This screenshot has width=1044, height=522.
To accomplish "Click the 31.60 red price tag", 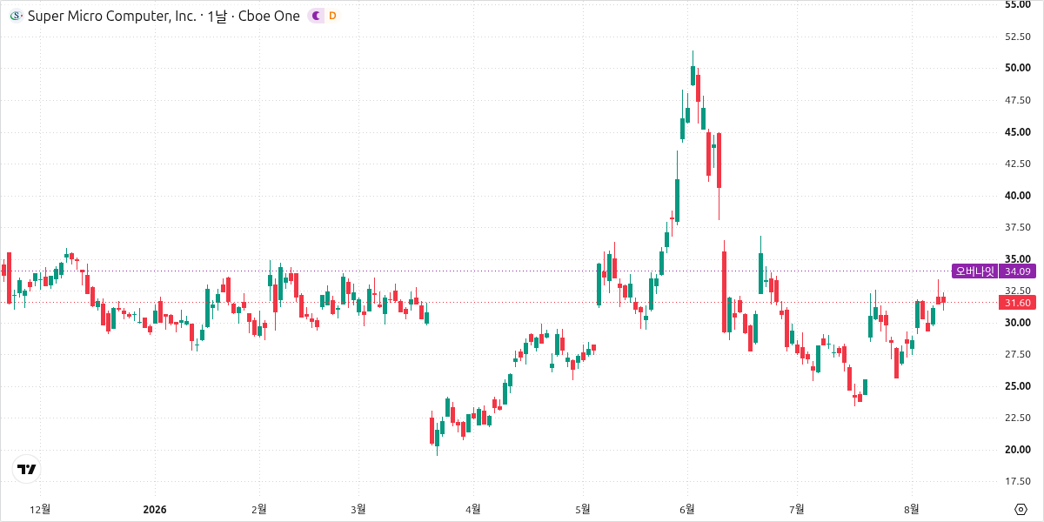I will [1017, 303].
